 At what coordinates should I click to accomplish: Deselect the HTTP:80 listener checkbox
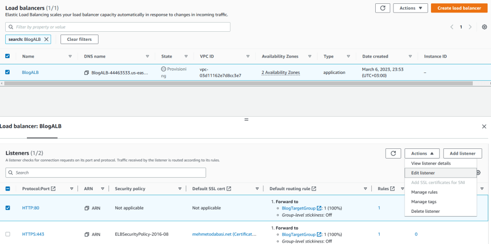[x=7, y=208]
